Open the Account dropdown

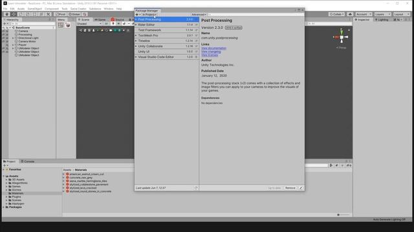coord(364,14)
